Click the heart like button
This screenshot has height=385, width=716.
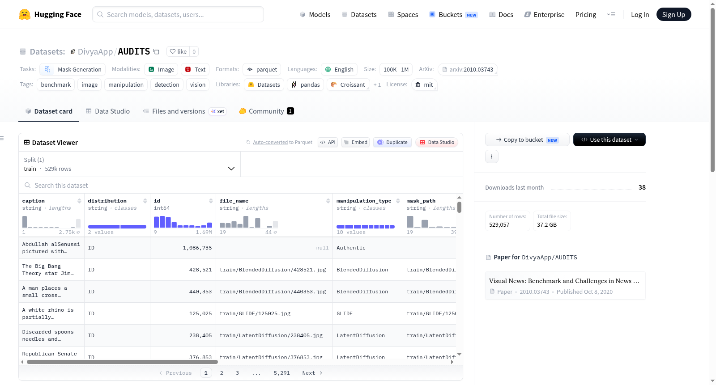pyautogui.click(x=178, y=51)
